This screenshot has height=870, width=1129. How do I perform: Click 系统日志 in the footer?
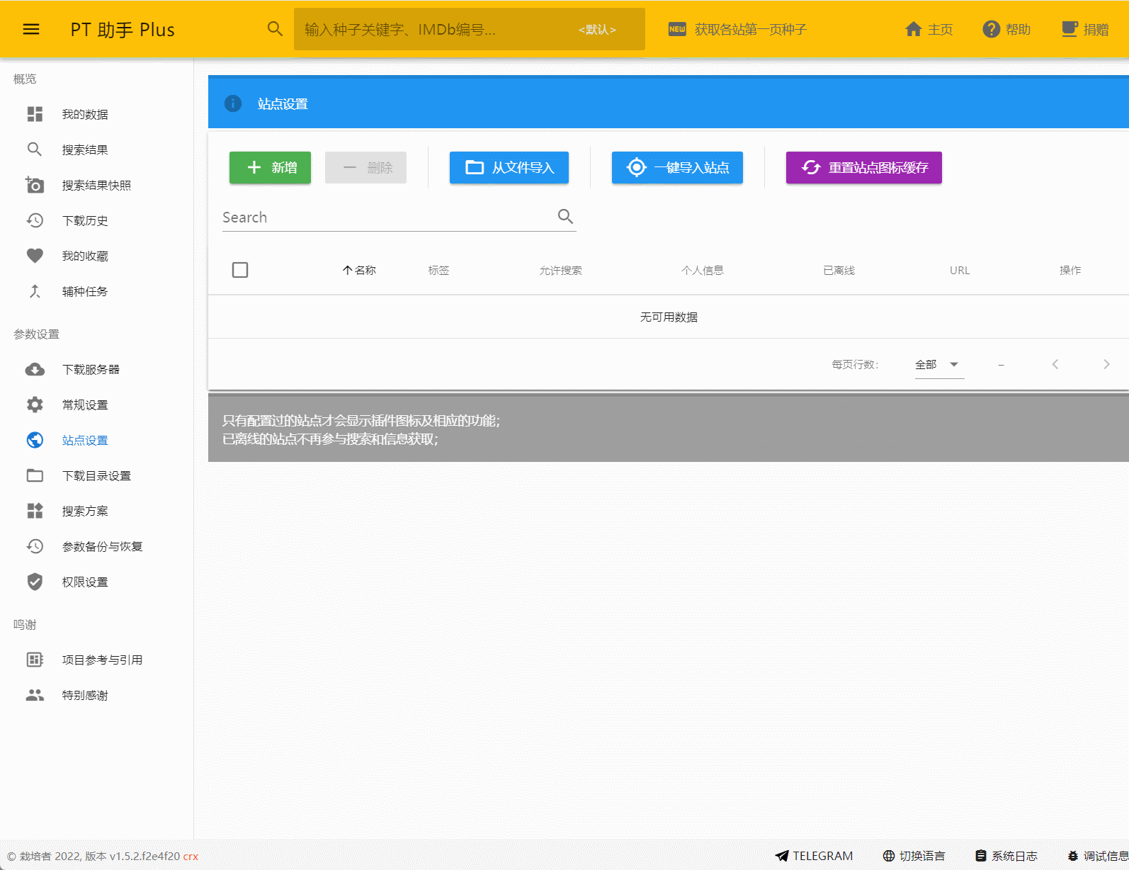(x=1006, y=856)
